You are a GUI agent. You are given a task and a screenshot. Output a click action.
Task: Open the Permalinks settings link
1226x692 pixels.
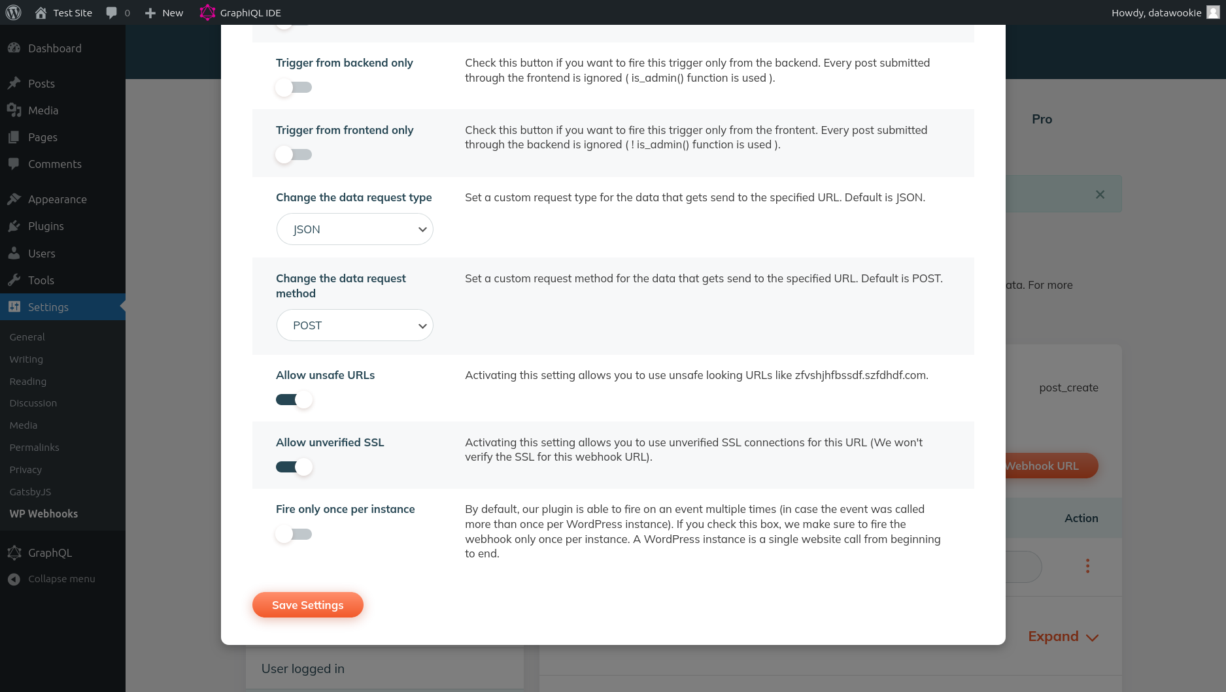pyautogui.click(x=34, y=448)
